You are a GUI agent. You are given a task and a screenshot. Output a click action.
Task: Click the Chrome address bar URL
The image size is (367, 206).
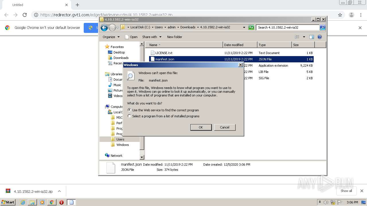[x=107, y=15]
